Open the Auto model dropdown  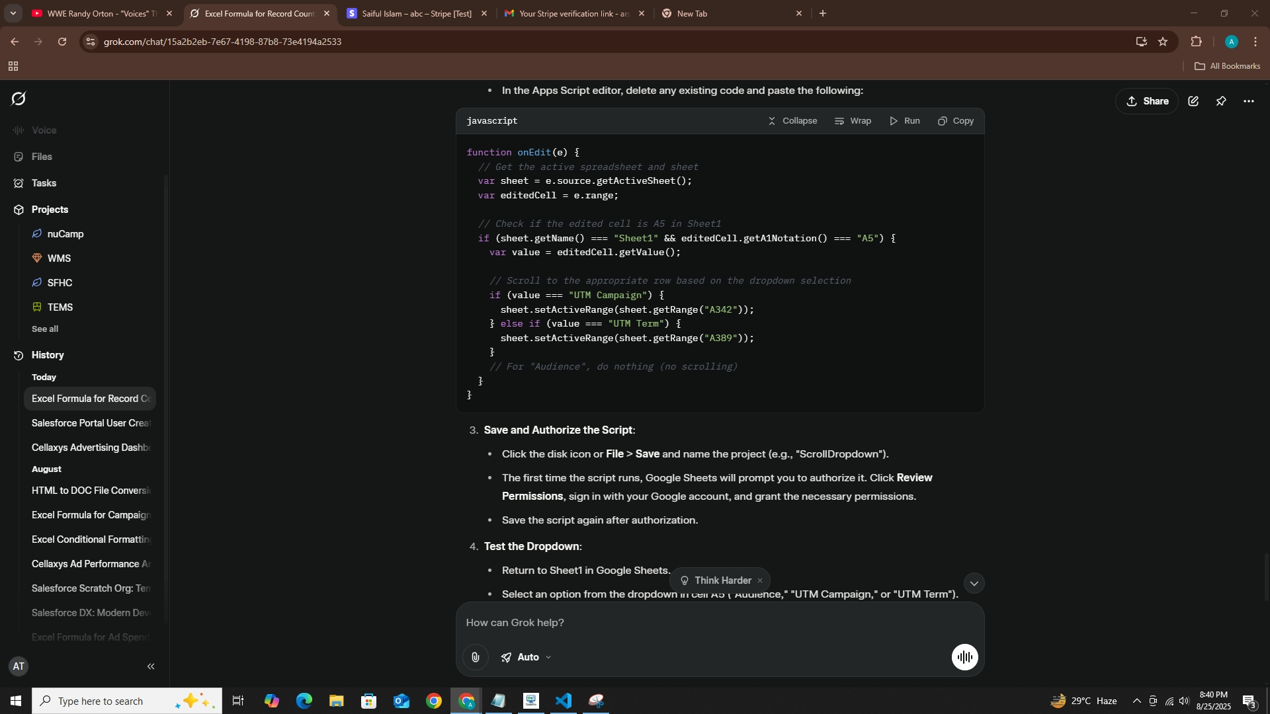527,657
